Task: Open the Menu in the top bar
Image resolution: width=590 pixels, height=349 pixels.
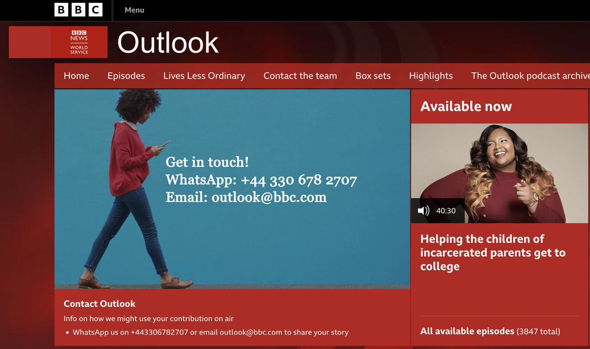Action: 134,10
